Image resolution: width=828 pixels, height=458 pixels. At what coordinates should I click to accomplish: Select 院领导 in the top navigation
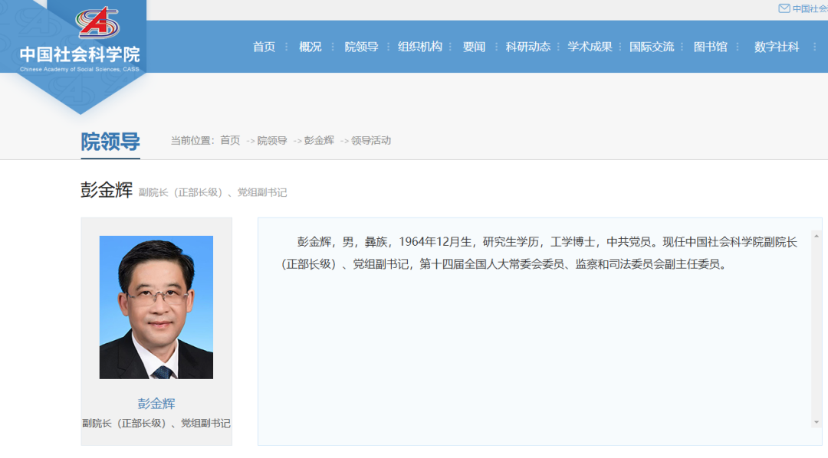click(x=361, y=47)
